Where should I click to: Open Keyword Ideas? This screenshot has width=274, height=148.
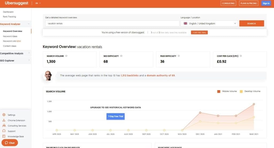click(10, 36)
